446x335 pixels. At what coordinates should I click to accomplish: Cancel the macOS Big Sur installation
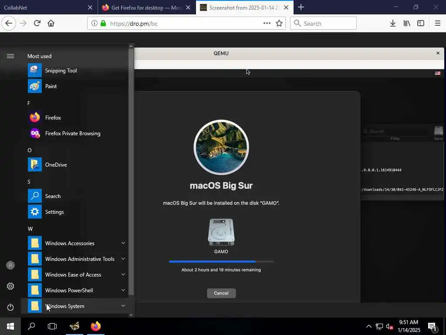click(221, 293)
